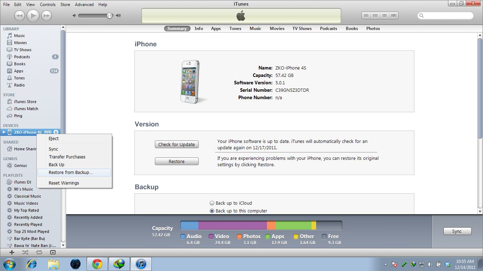
Task: Open the Advanced menu
Action: click(84, 5)
